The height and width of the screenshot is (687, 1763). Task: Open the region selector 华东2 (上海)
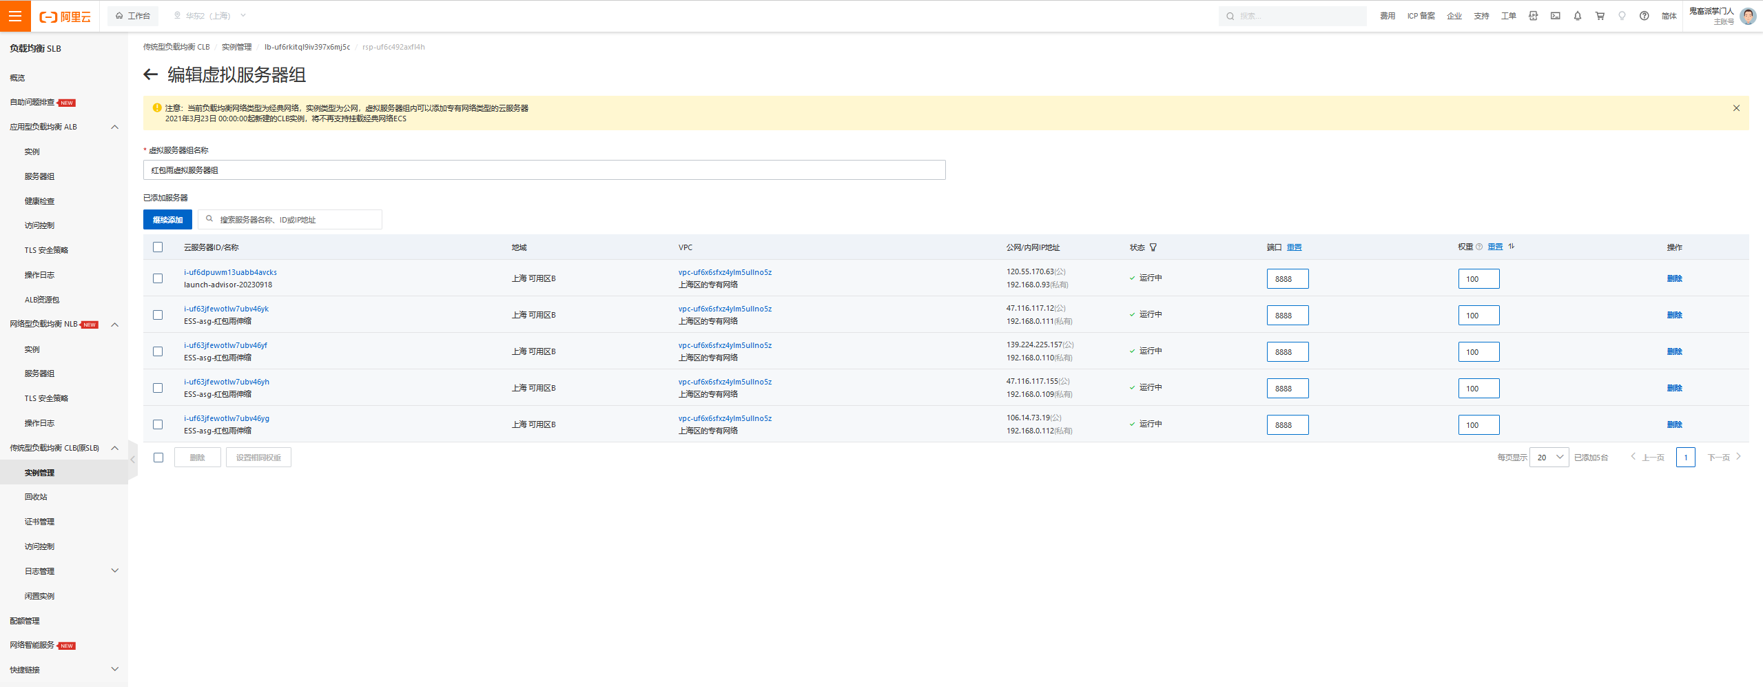(209, 16)
